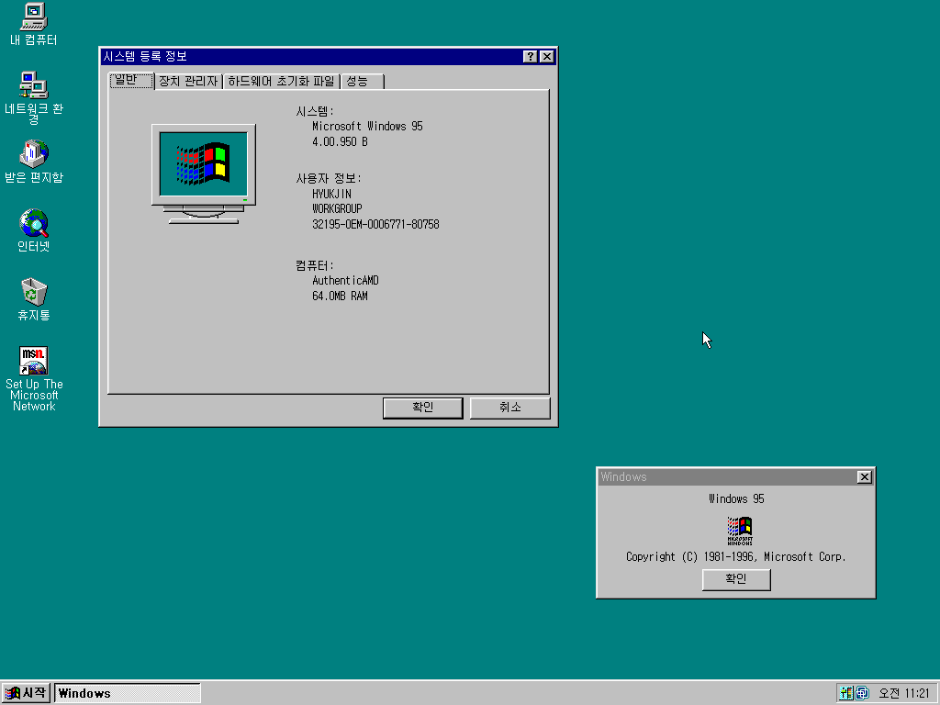Click 확인 in the 시스템 등록 정보 dialog
The width and height of the screenshot is (940, 705).
click(x=422, y=408)
